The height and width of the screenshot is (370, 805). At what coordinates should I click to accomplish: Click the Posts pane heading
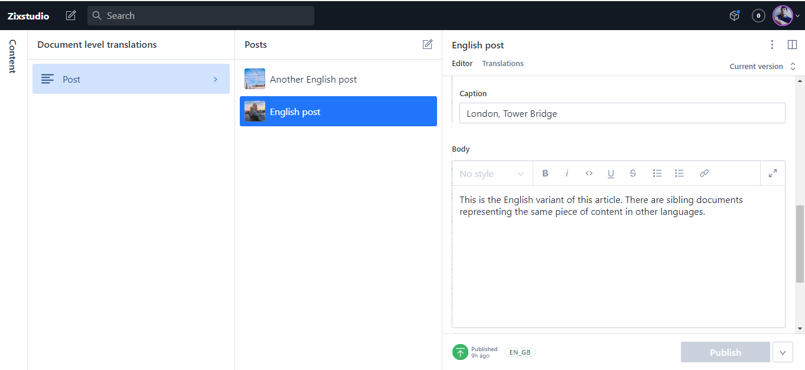(256, 44)
